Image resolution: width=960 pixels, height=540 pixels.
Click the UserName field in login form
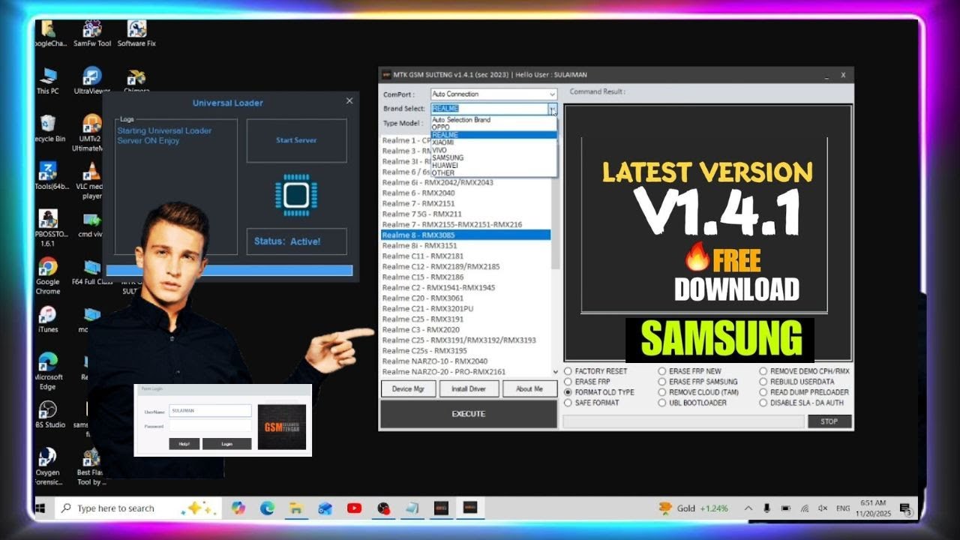pos(210,410)
